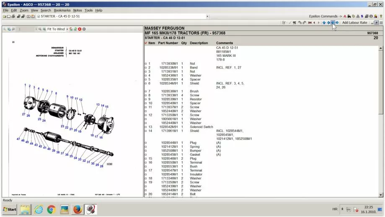This screenshot has height=217, width=385.
Task: Click the round info Epsilon command icon
Action: click(371, 16)
